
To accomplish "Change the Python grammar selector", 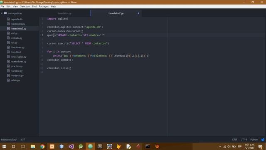I will (x=254, y=140).
